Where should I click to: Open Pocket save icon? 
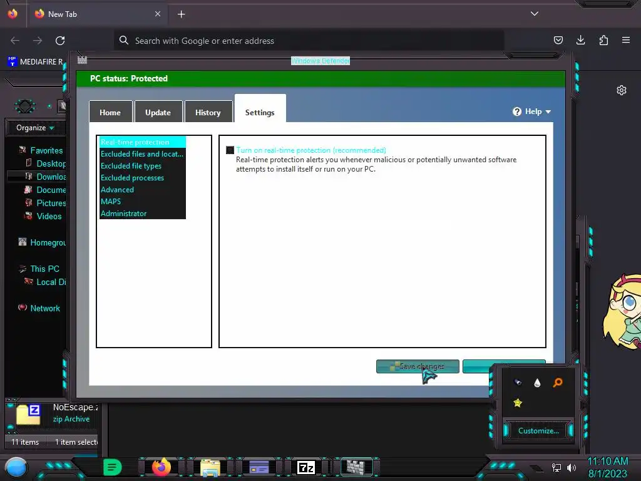558,40
